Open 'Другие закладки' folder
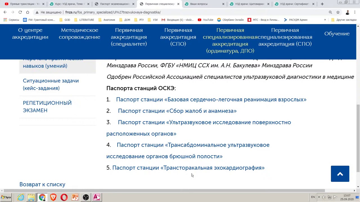The image size is (360, 202). (344, 20)
